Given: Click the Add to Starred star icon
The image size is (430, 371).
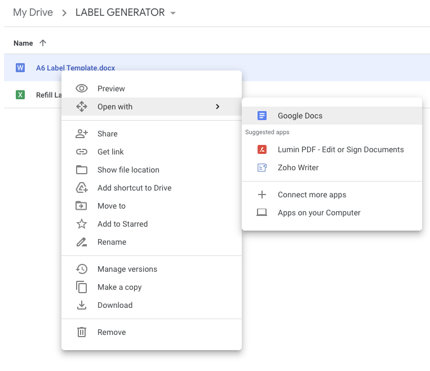Looking at the screenshot, I should (x=82, y=224).
